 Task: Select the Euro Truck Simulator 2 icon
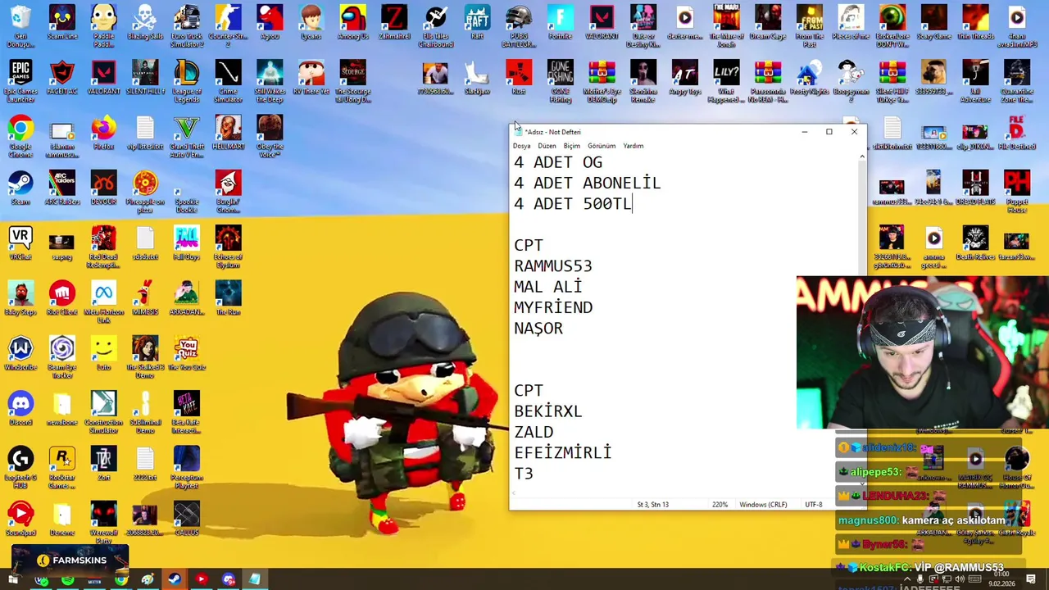[x=187, y=26]
